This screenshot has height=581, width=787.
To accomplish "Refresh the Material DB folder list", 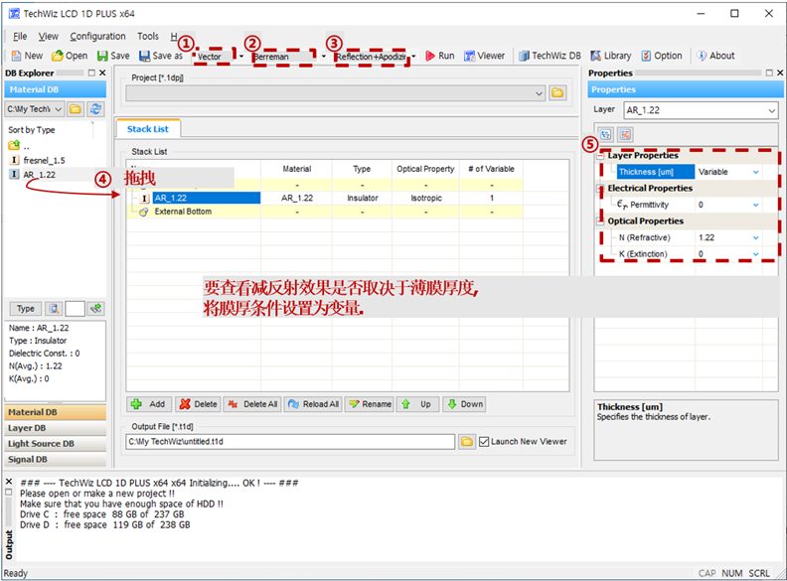I will point(95,109).
